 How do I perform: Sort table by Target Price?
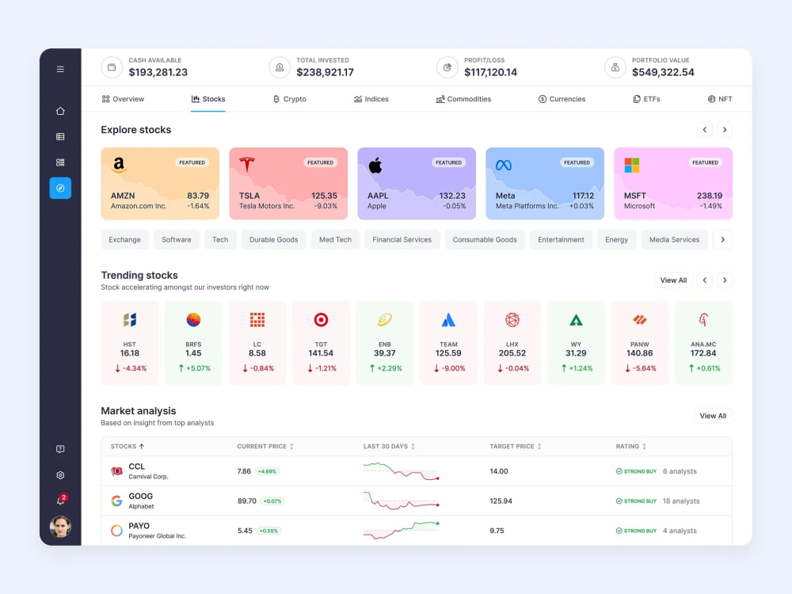pos(516,447)
